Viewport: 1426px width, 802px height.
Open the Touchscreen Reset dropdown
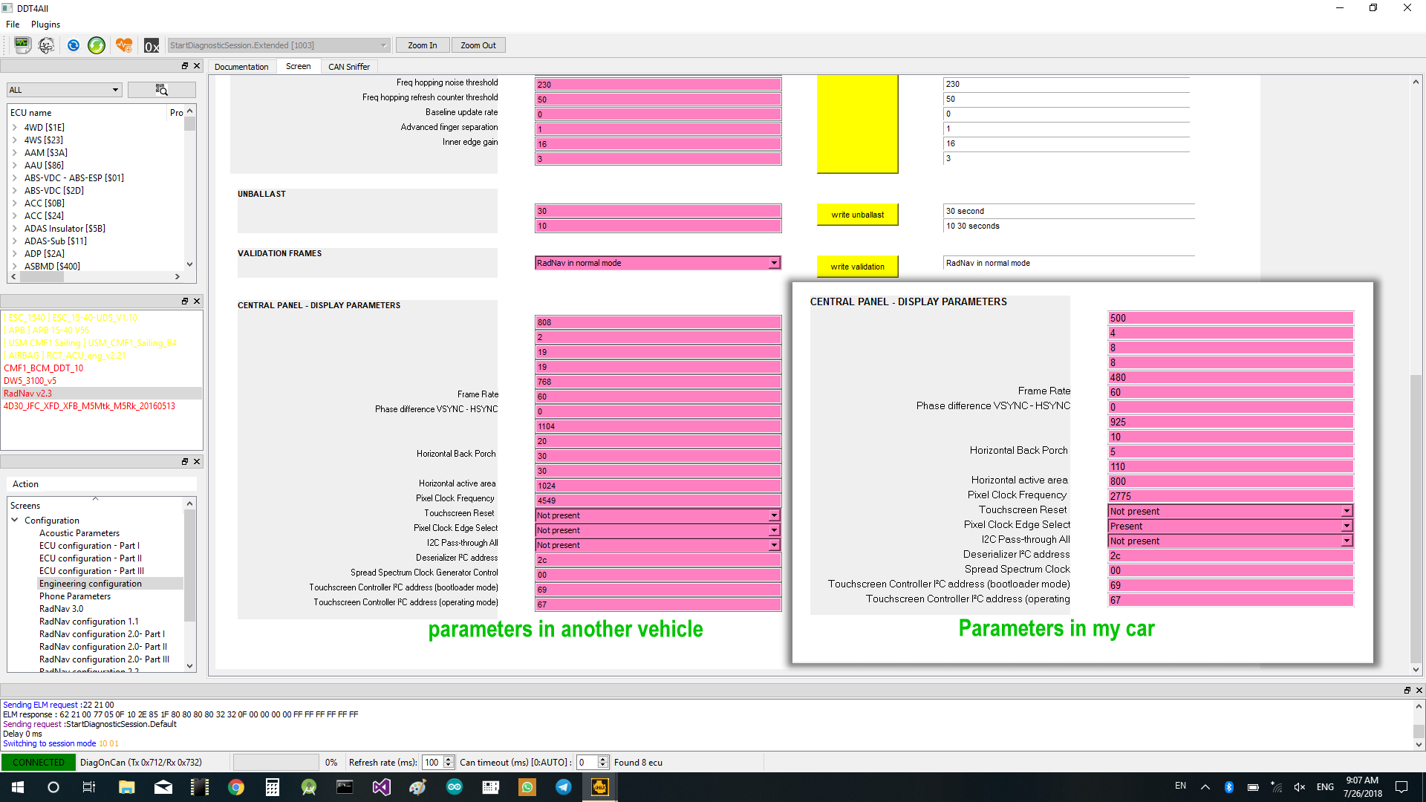point(658,515)
